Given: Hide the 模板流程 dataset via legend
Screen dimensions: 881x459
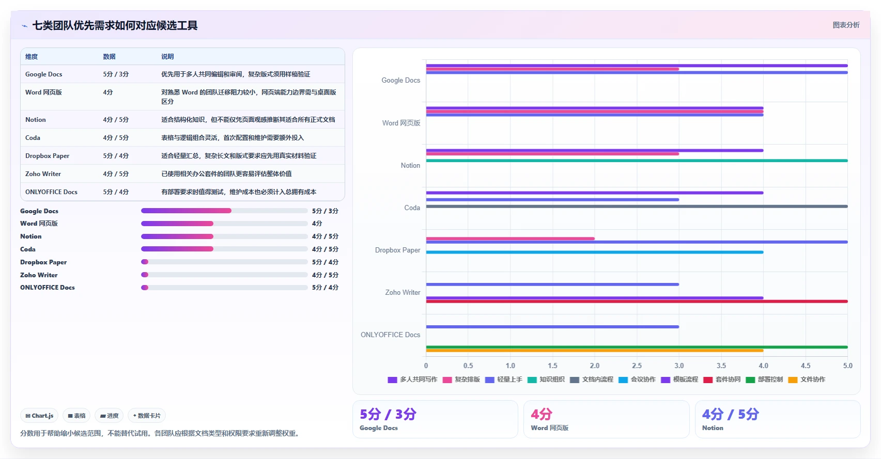Looking at the screenshot, I should (679, 379).
